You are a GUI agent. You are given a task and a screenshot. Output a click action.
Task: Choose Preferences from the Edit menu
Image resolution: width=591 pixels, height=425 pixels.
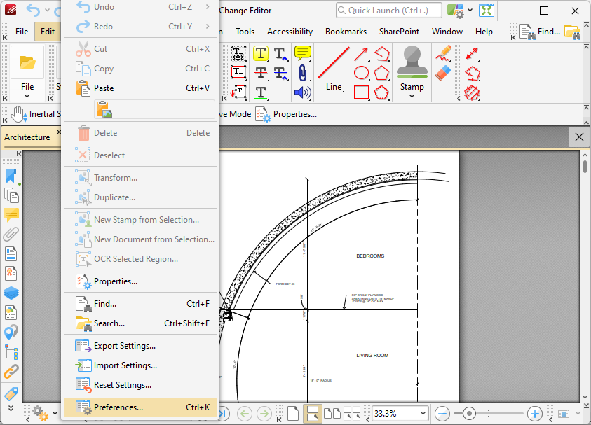coord(140,407)
